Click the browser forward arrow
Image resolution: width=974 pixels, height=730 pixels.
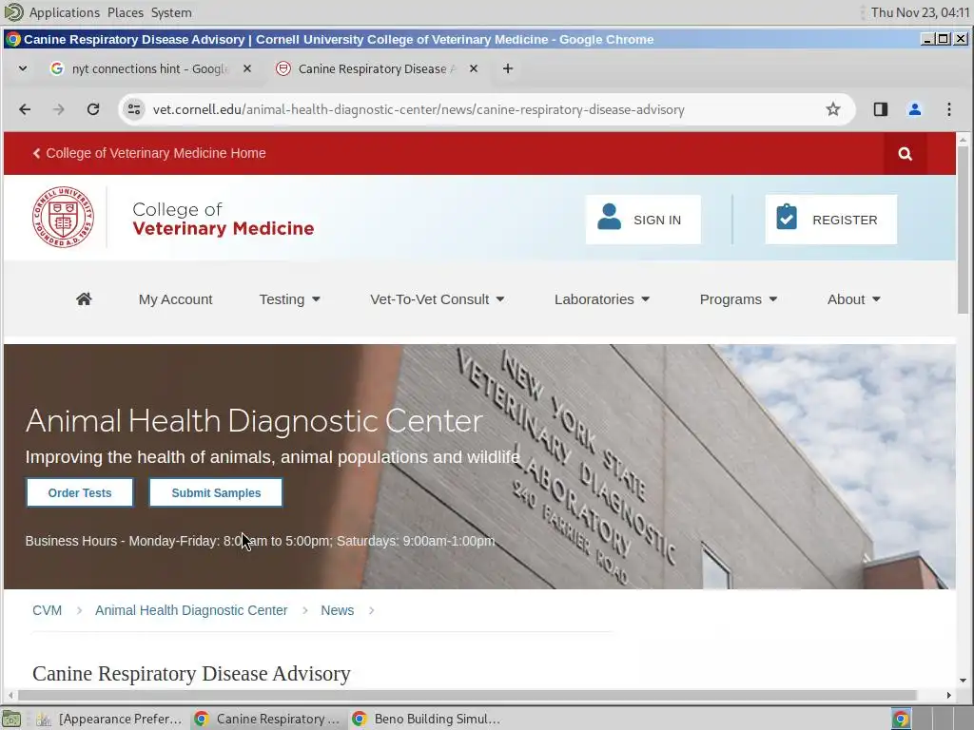coord(59,110)
